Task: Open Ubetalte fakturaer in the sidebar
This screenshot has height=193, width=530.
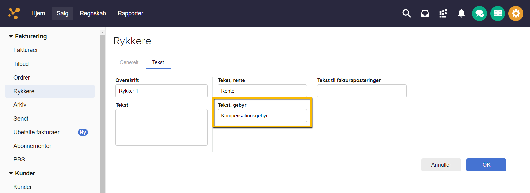Action: coord(36,132)
